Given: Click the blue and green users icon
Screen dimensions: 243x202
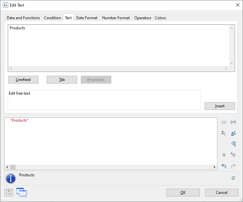Looking at the screenshot, I should (233, 133).
